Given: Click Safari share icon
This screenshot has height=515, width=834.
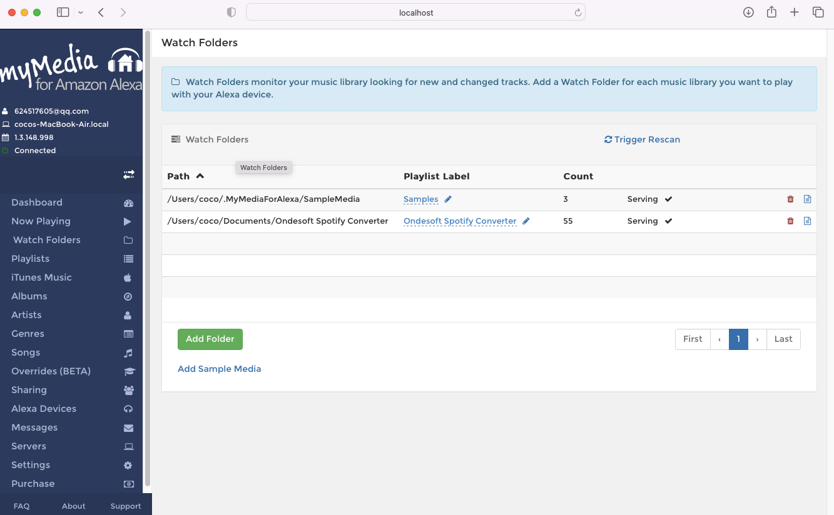Looking at the screenshot, I should click(771, 12).
